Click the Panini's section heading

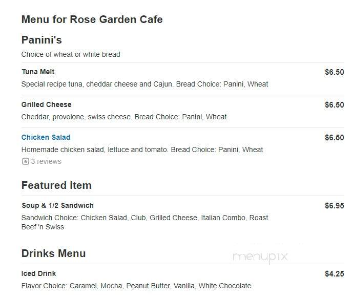pos(42,40)
